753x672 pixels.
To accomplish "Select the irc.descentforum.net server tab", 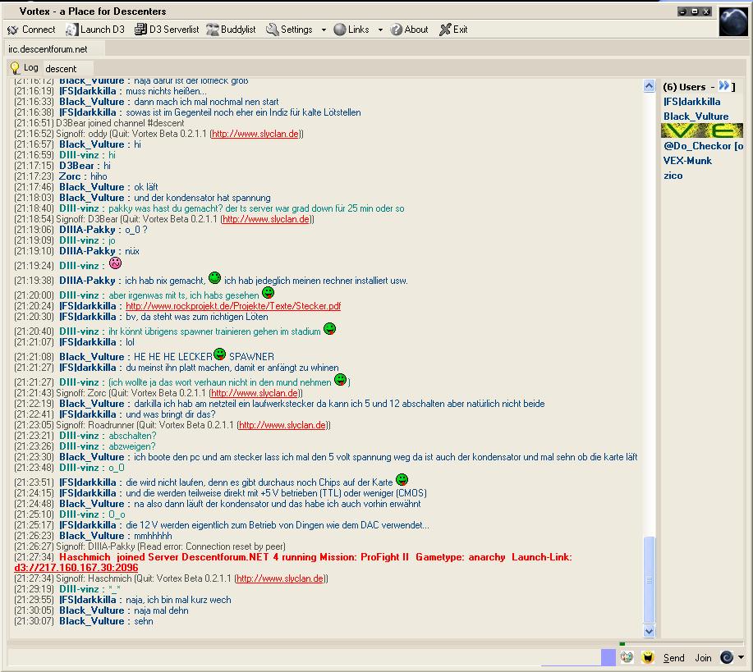I will [x=48, y=49].
